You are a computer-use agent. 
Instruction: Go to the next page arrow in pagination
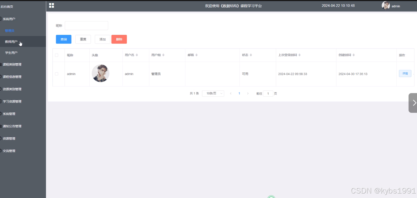coord(248,93)
